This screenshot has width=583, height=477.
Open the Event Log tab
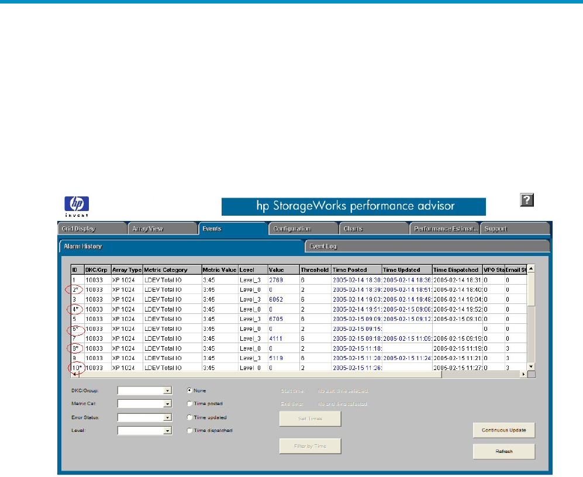point(427,247)
